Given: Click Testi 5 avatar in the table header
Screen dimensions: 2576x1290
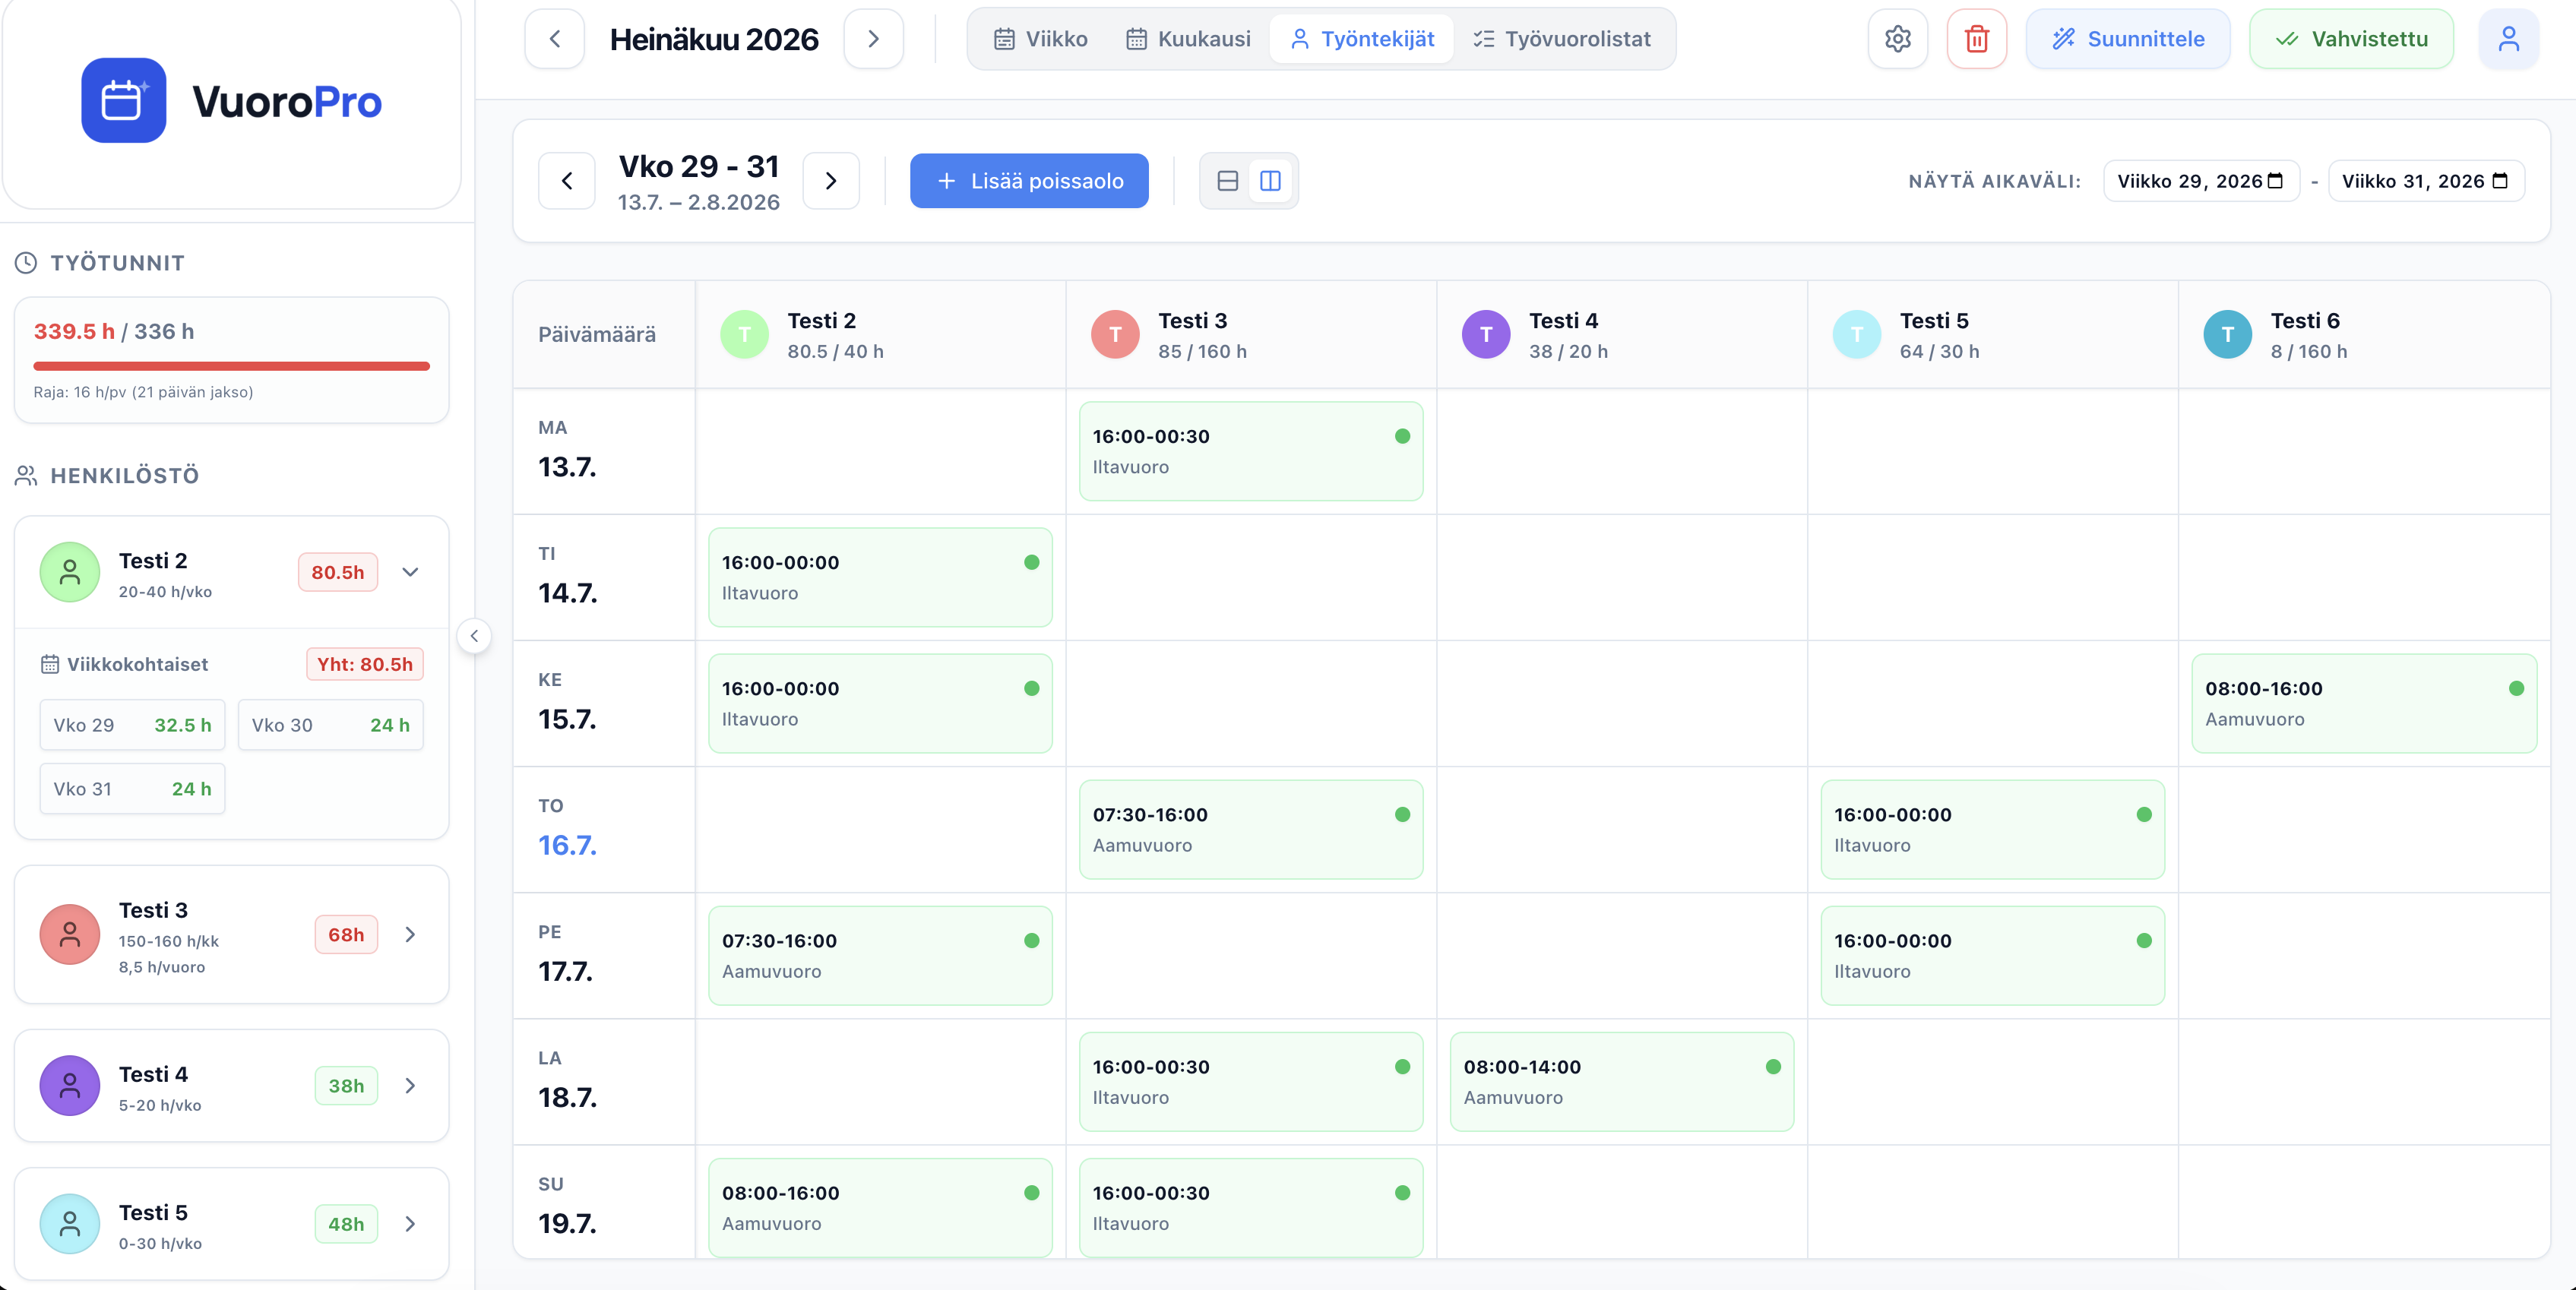Looking at the screenshot, I should point(1857,335).
